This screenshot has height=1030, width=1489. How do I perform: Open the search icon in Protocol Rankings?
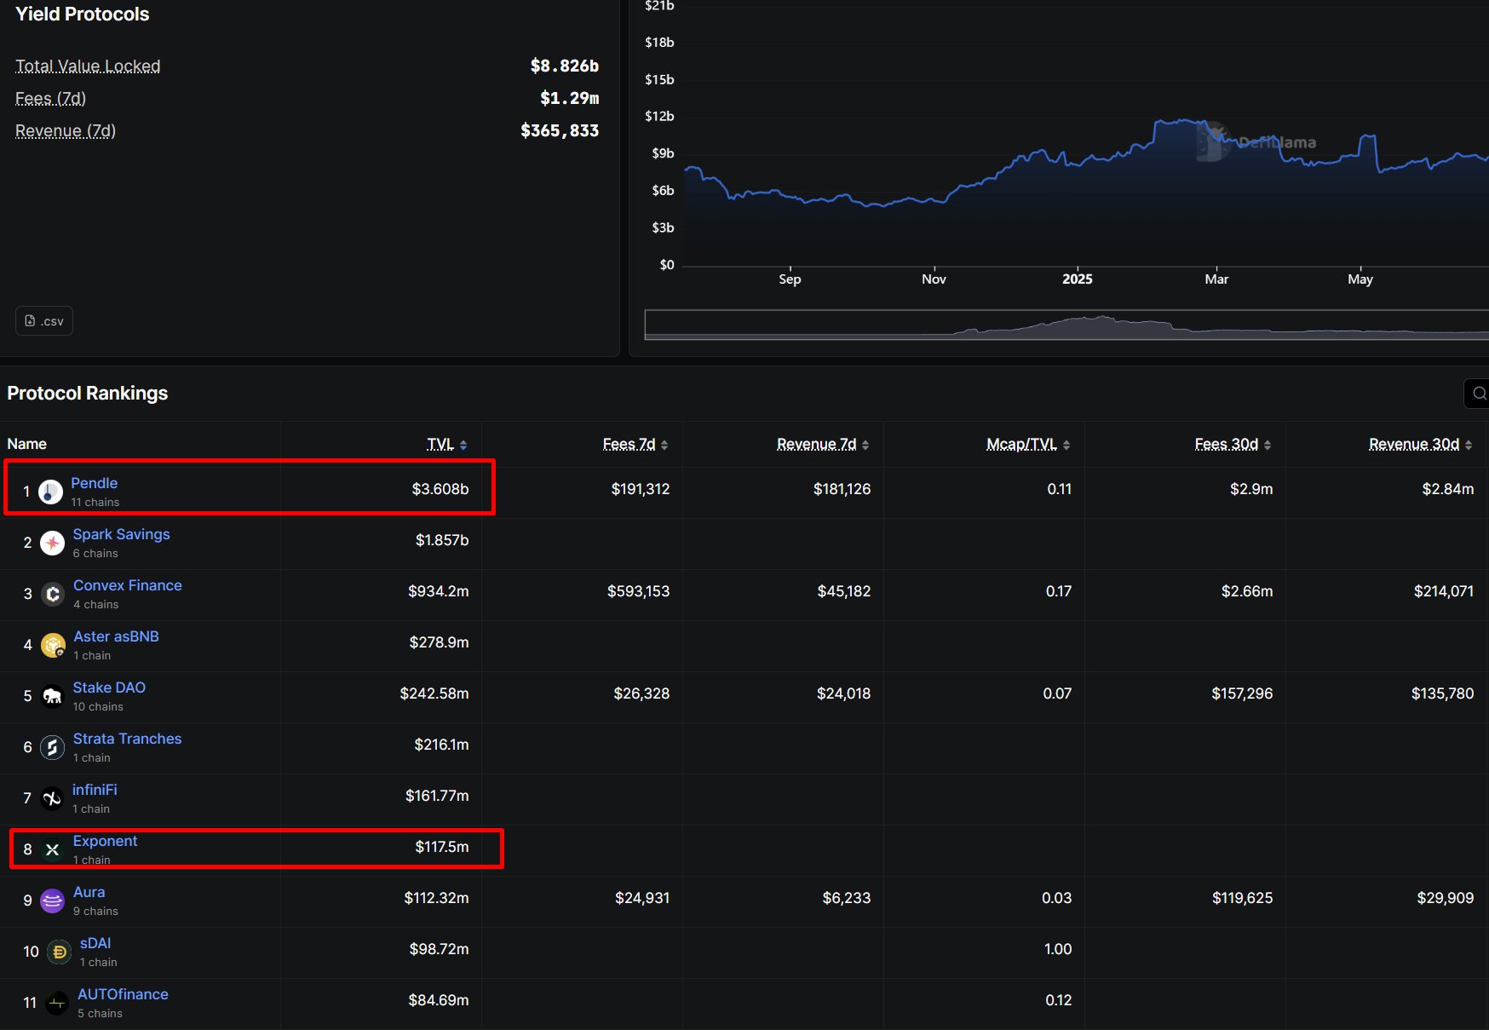(1479, 394)
